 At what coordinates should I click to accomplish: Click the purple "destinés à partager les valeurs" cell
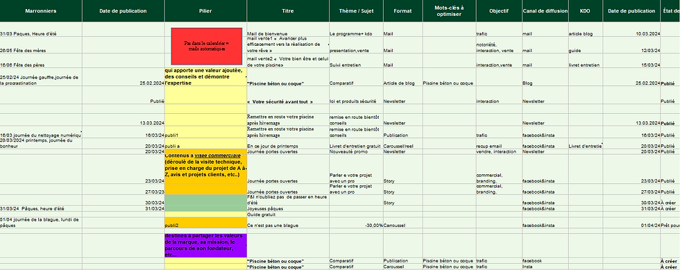pyautogui.click(x=205, y=245)
